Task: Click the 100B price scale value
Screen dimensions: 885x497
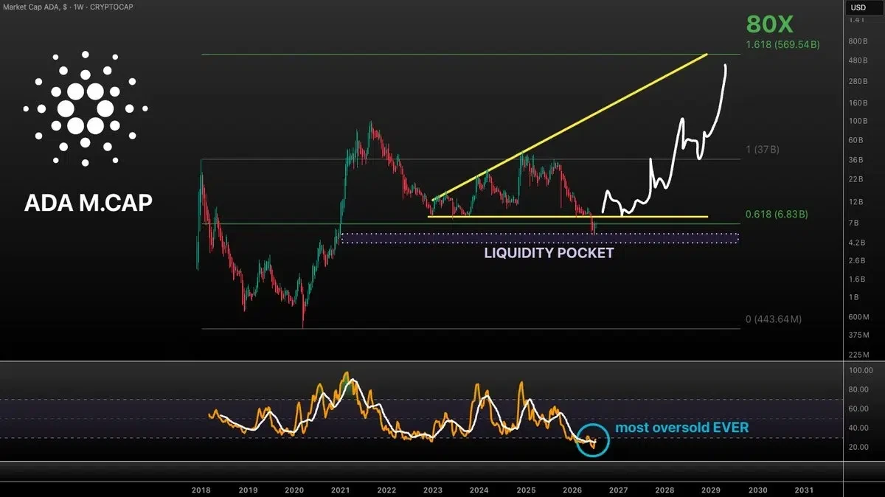Action: tap(859, 121)
